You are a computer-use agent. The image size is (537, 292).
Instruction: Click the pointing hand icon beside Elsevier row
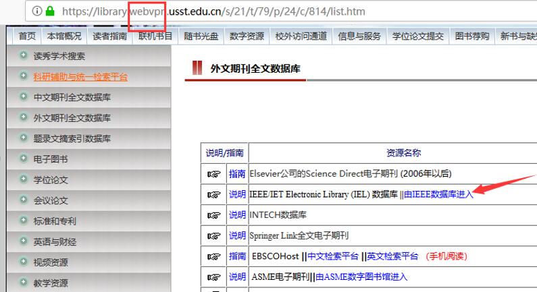[213, 173]
